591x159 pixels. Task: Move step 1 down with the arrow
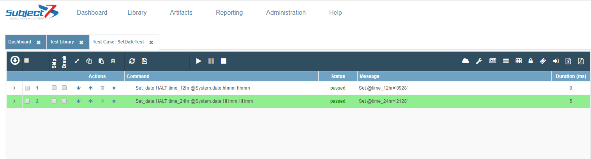click(79, 88)
